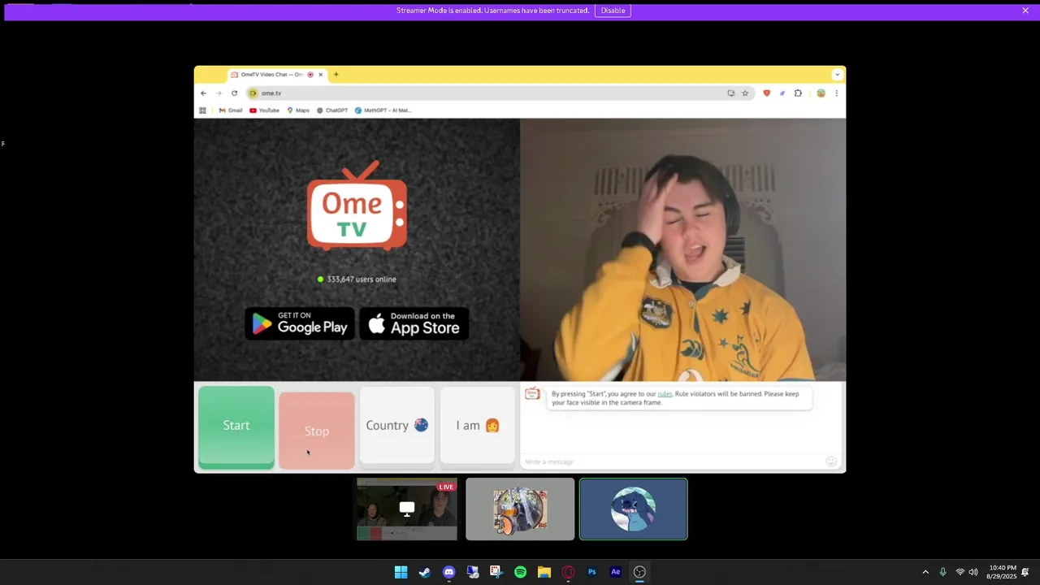Open the Chrome profile avatar
Screen dimensions: 1040x585
coord(821,93)
